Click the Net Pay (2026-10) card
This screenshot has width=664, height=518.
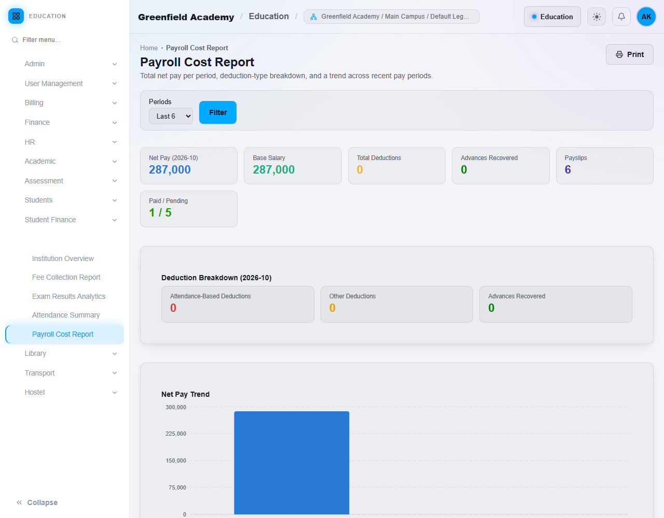click(x=189, y=166)
